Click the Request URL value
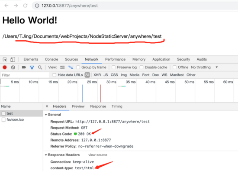 [x=113, y=122]
